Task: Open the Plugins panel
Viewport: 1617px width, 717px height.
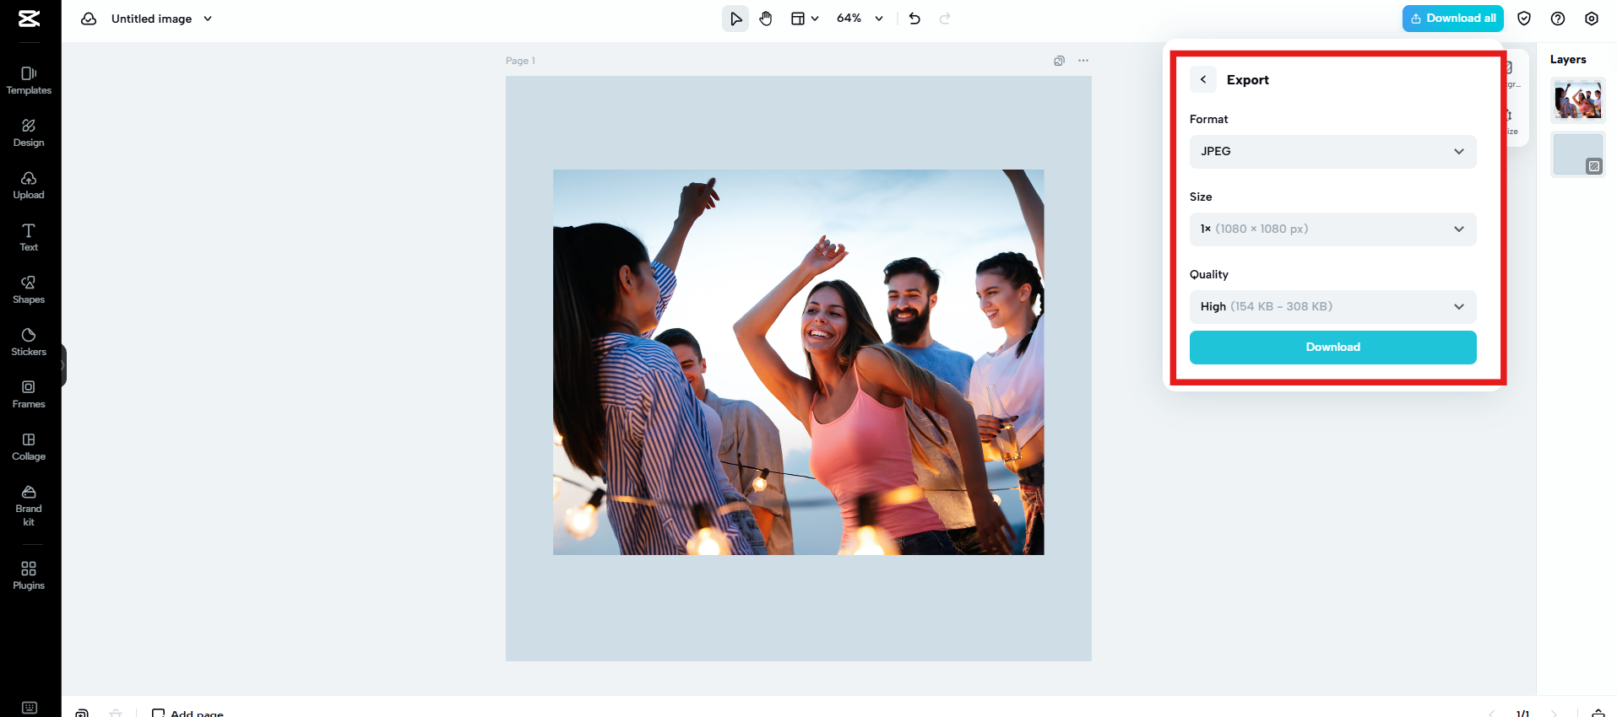Action: pyautogui.click(x=29, y=575)
